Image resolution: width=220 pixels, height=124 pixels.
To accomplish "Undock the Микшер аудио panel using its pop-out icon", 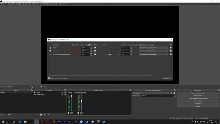I will [130, 90].
